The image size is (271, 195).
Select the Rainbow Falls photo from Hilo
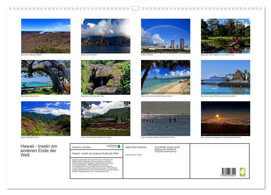[x=106, y=77]
